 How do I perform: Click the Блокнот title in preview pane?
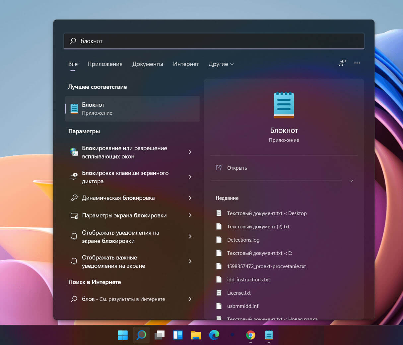(x=284, y=130)
